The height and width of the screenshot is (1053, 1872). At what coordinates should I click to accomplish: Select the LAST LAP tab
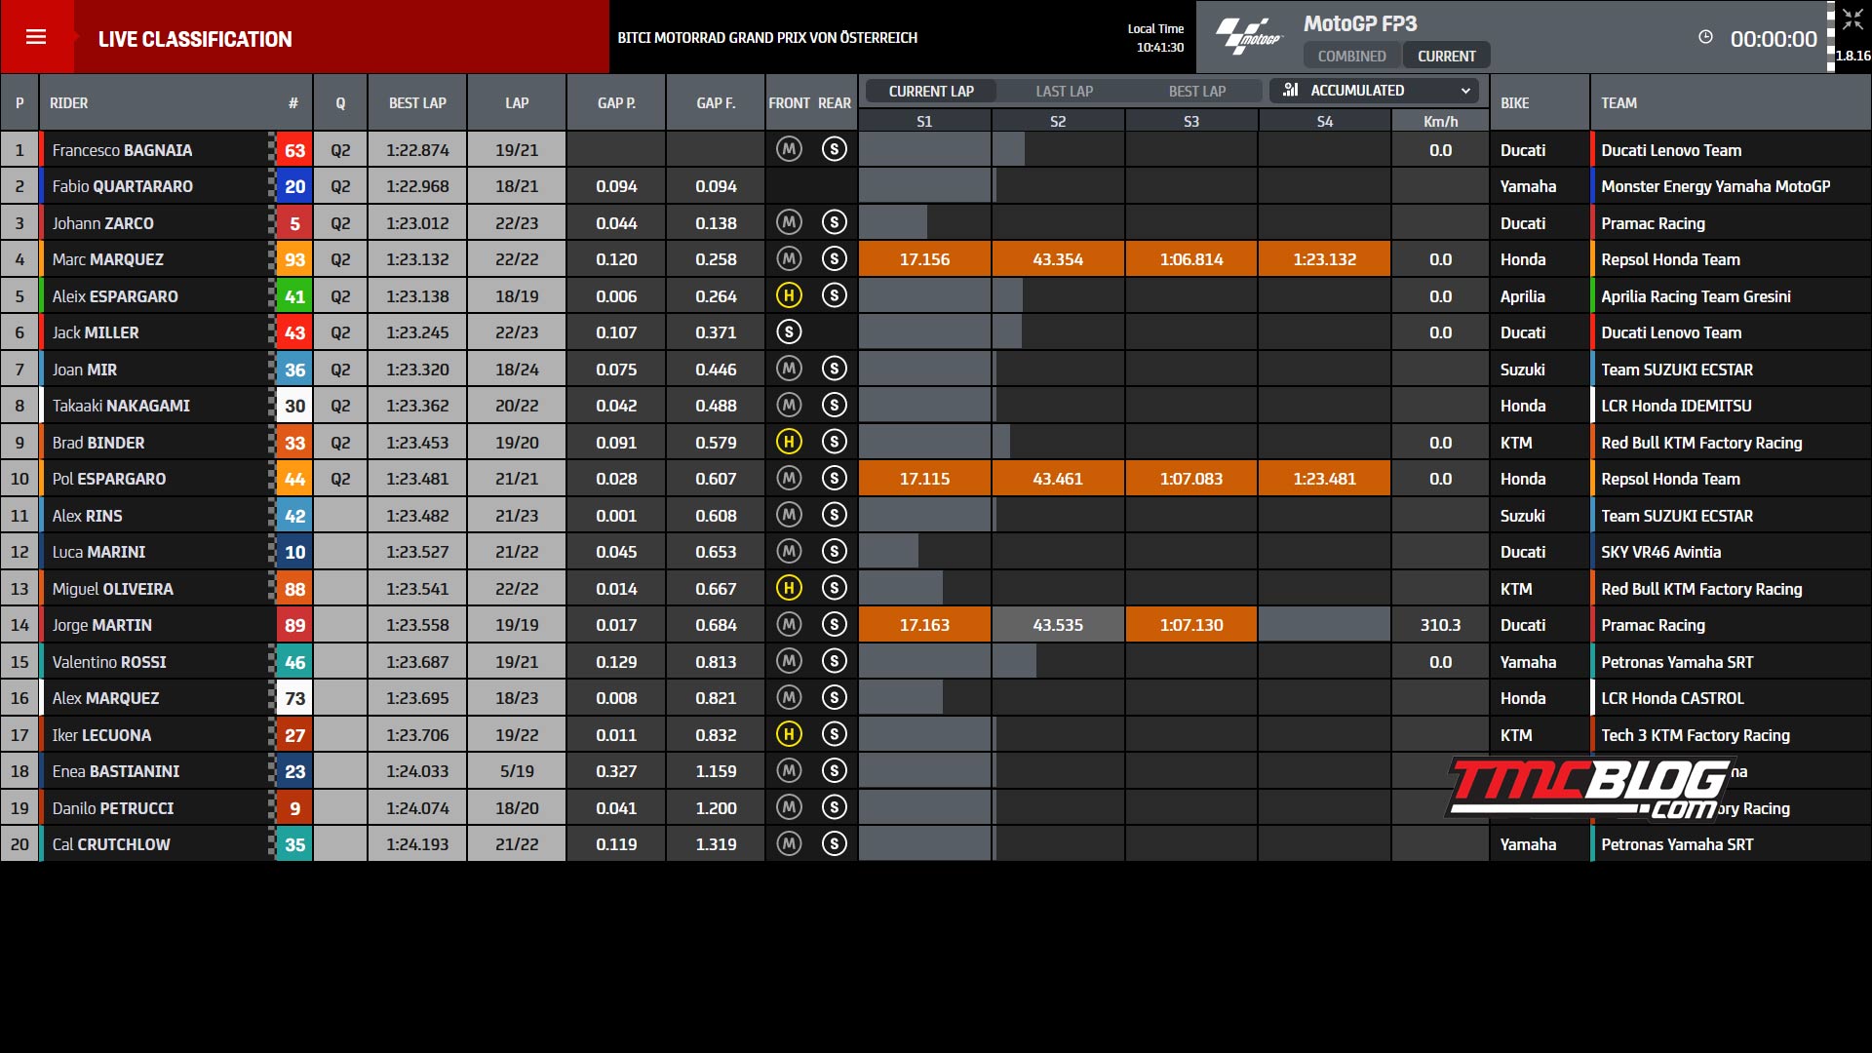pyautogui.click(x=1064, y=91)
